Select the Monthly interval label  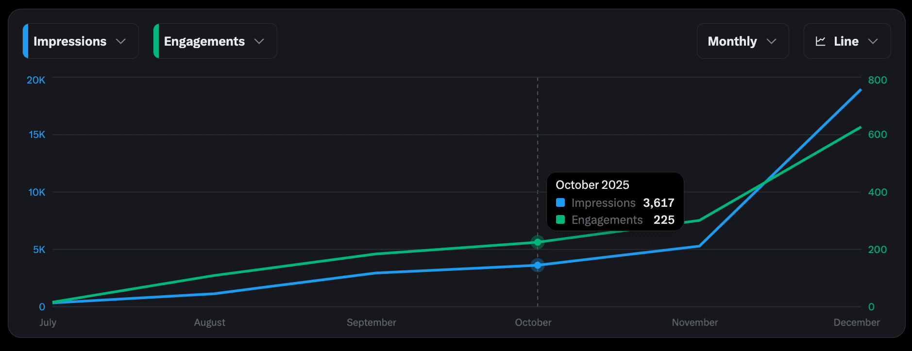[x=732, y=41]
